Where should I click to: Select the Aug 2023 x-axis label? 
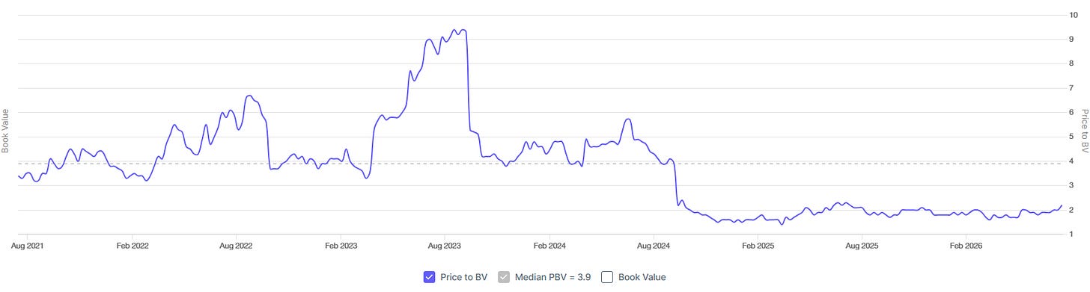445,245
